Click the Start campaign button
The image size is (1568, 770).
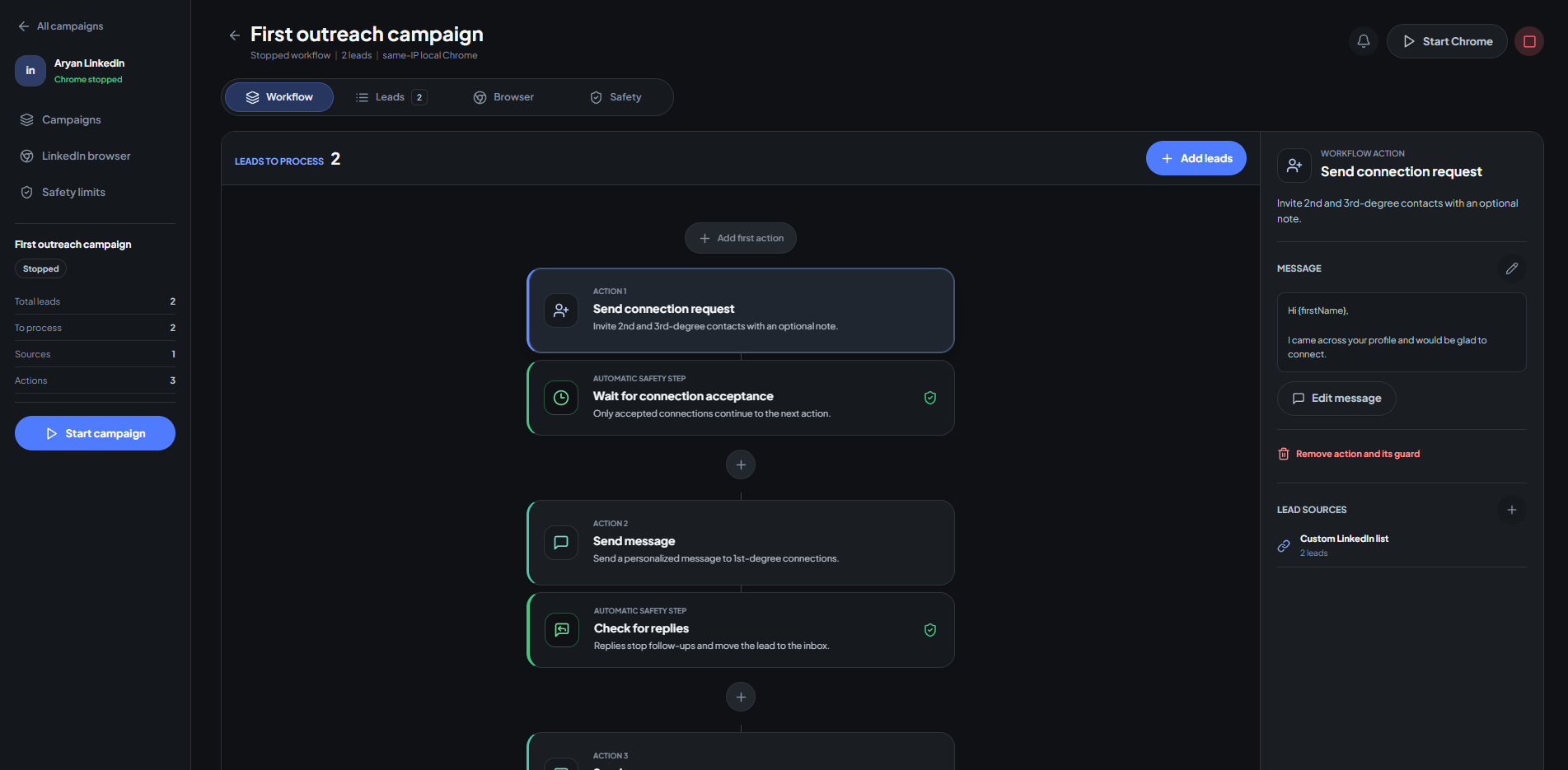(95, 433)
